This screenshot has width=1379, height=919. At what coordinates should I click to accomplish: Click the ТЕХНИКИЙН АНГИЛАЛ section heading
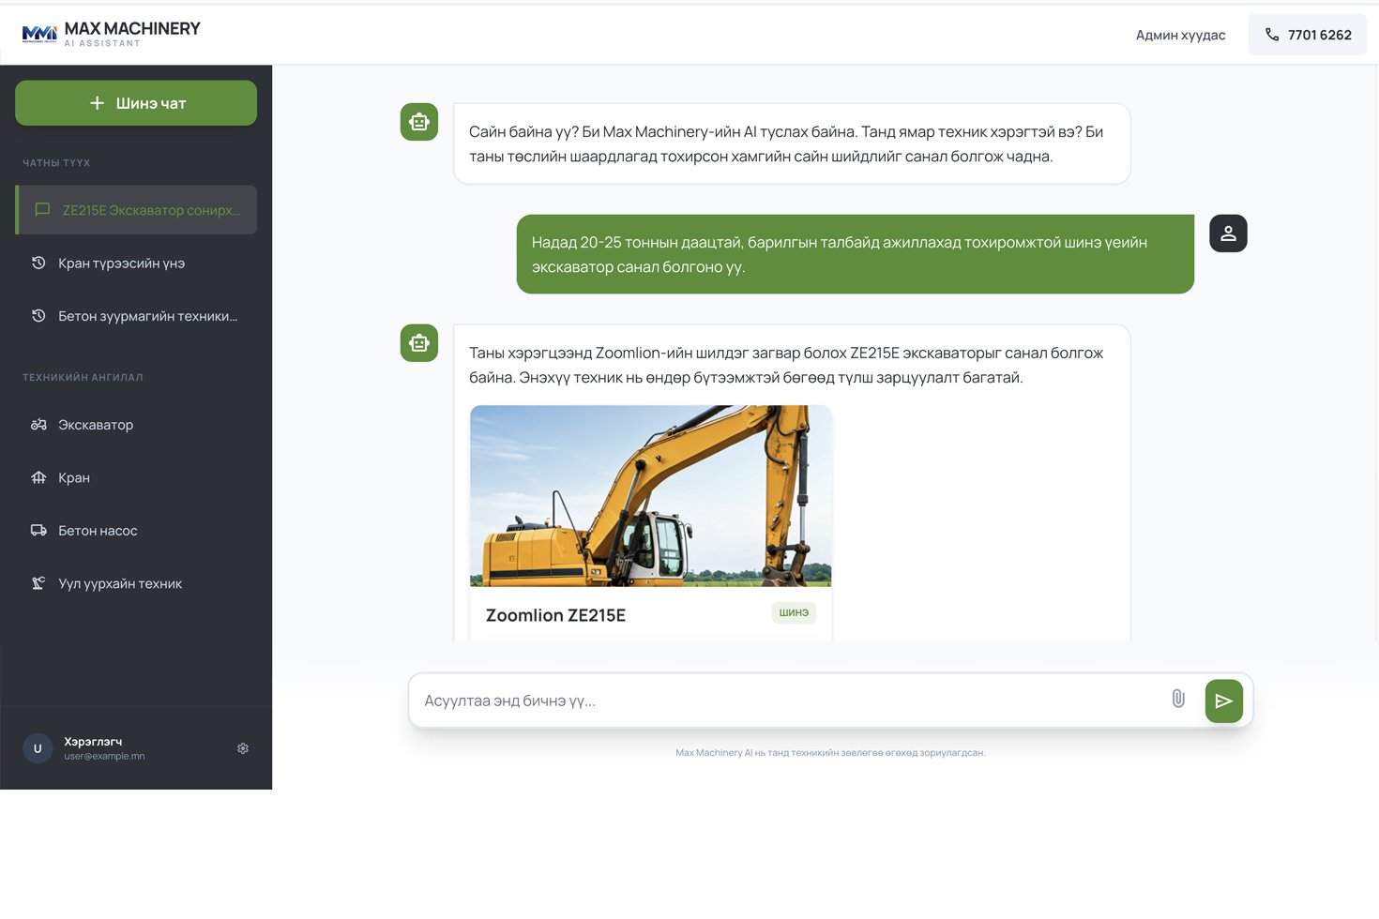[83, 378]
